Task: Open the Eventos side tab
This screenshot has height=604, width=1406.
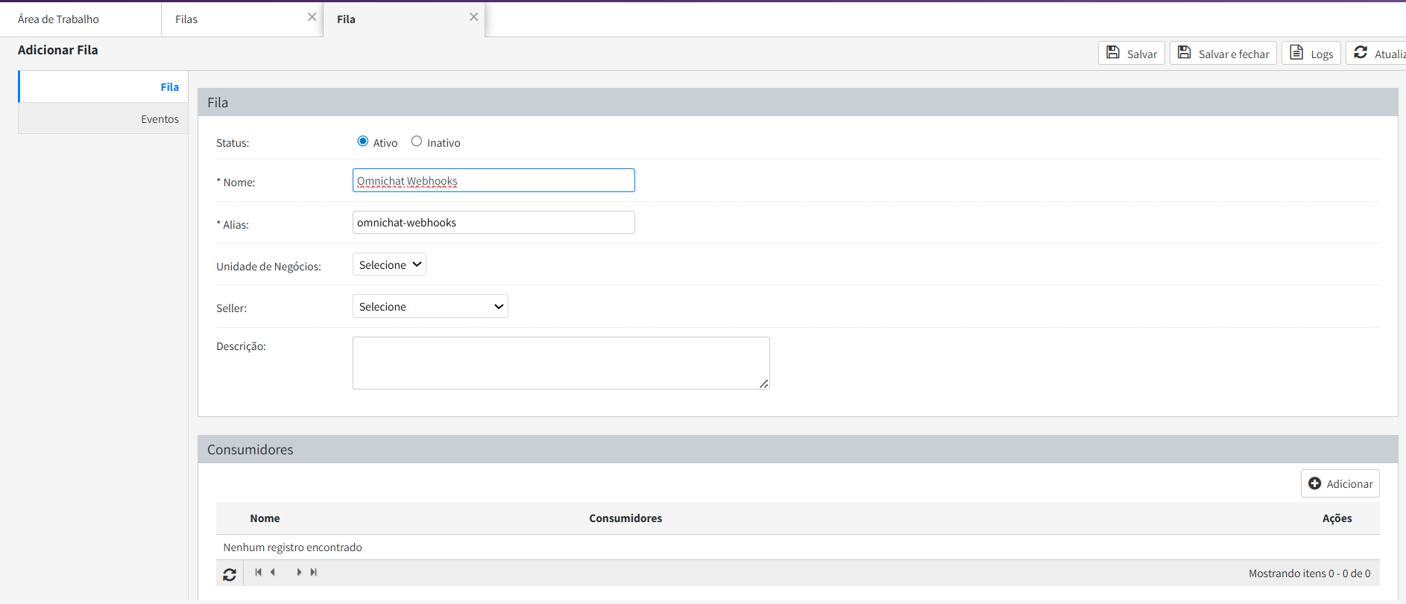Action: tap(160, 119)
